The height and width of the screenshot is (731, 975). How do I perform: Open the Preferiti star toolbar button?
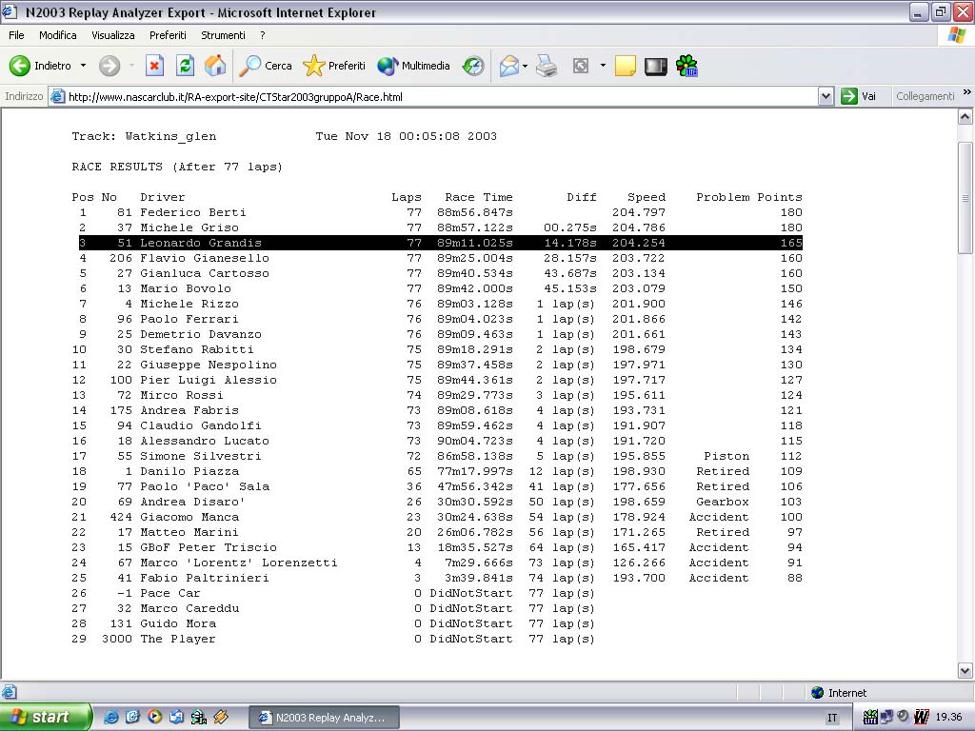(334, 66)
